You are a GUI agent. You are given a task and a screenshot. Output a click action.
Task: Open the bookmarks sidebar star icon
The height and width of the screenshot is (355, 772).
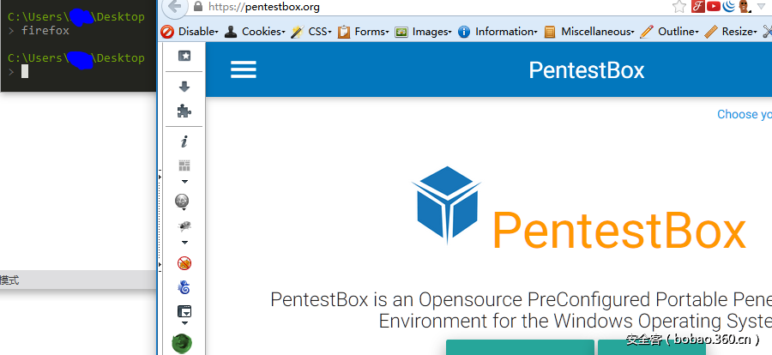point(184,56)
